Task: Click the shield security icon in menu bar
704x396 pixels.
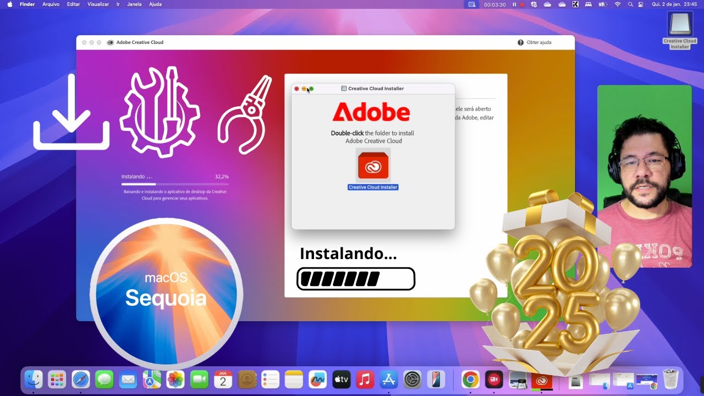Action: [533, 4]
